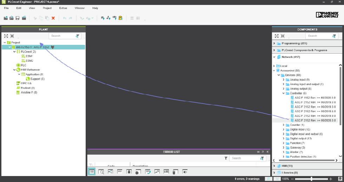Open the View menu

32,8
